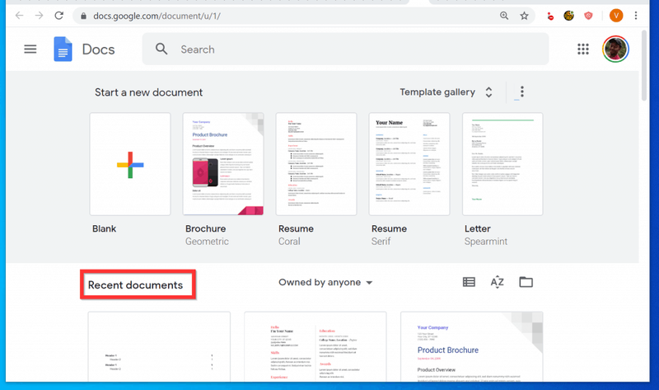Click the Brochure label

coord(205,228)
